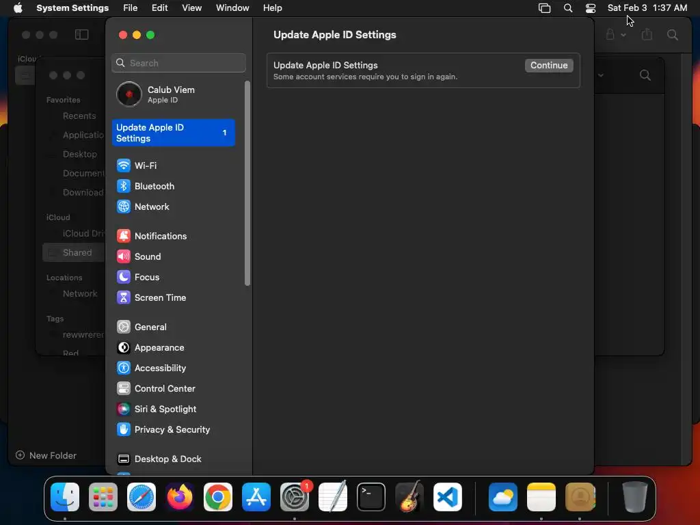Open Spotlight search in menu bar
This screenshot has width=700, height=525.
(568, 8)
